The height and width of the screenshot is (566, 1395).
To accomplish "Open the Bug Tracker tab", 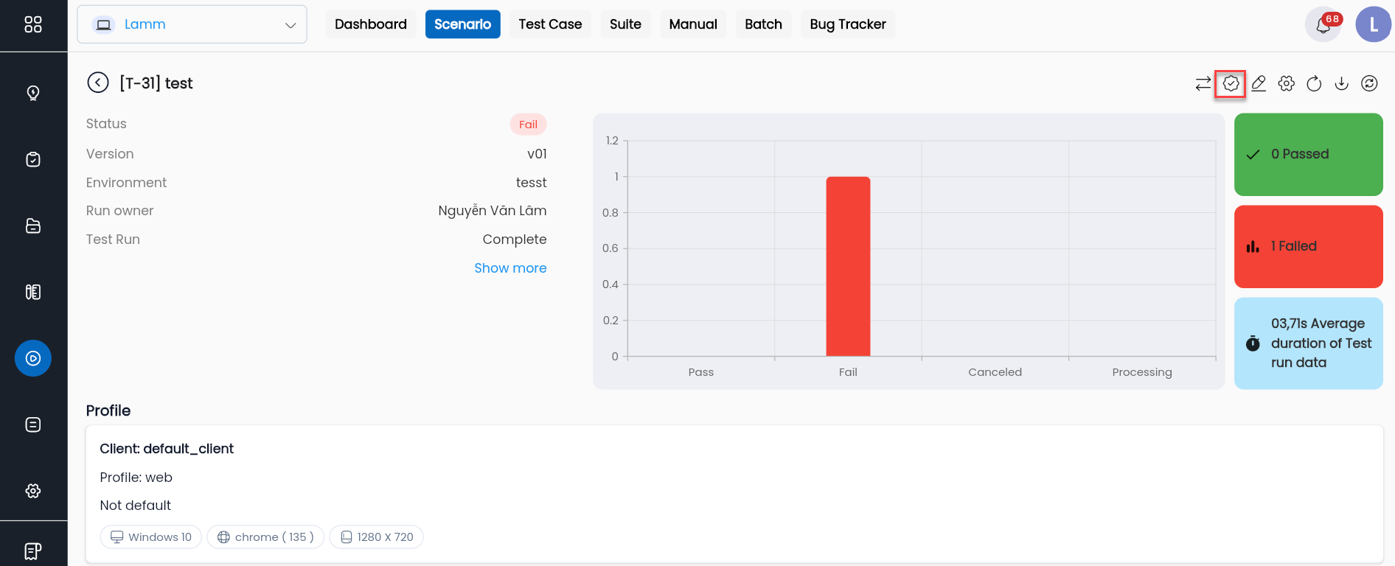I will coord(848,24).
